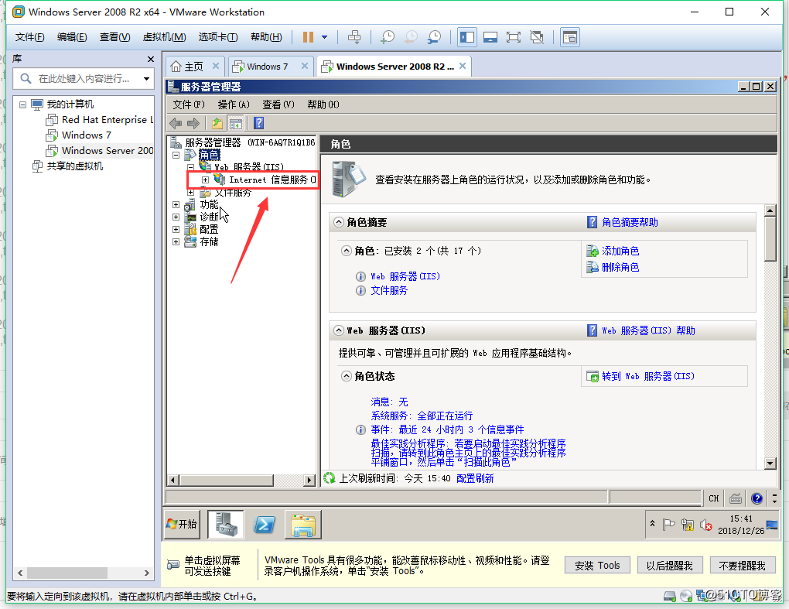Image resolution: width=789 pixels, height=609 pixels.
Task: Switch to Unity mode icon
Action: click(x=537, y=36)
